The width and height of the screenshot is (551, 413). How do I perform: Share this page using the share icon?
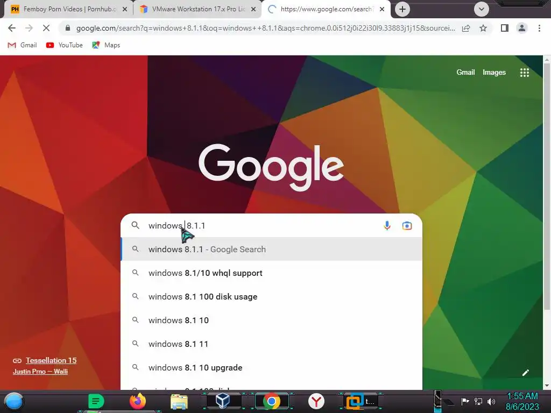(466, 28)
